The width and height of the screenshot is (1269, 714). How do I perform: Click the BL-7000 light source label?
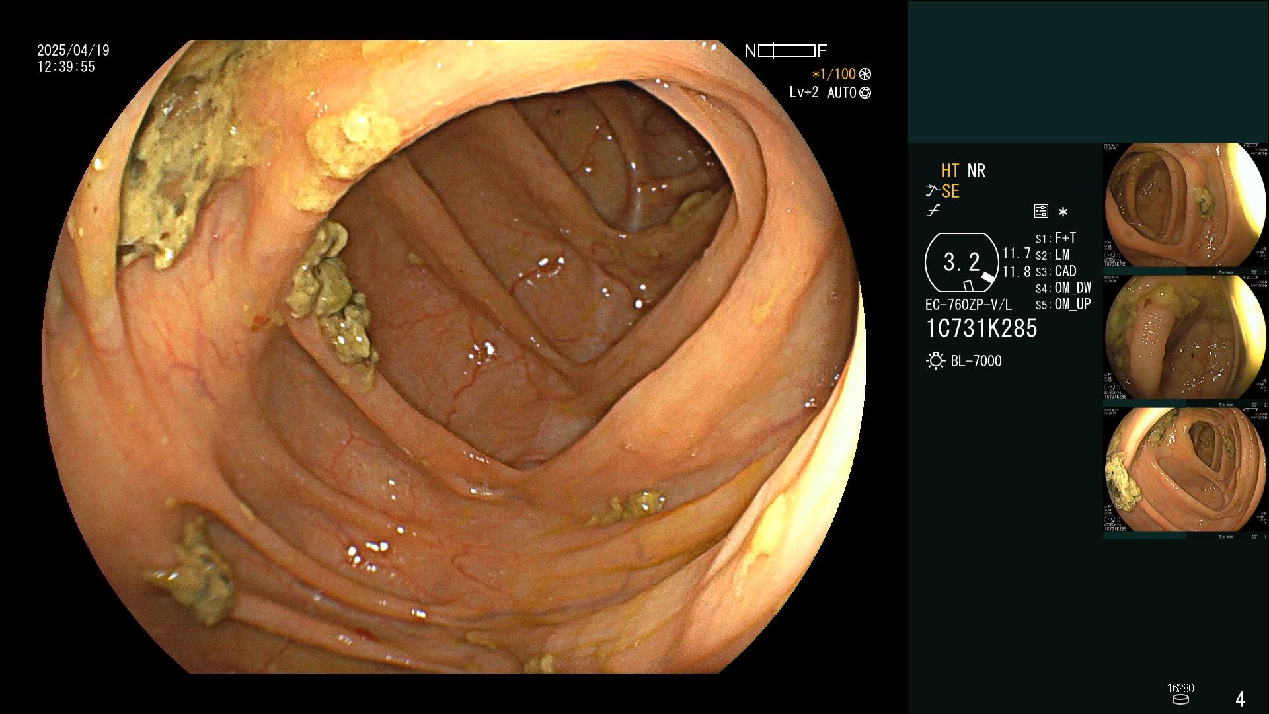point(976,361)
